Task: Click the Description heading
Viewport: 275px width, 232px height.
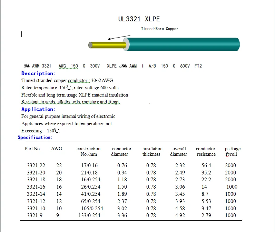Action: 38,73
